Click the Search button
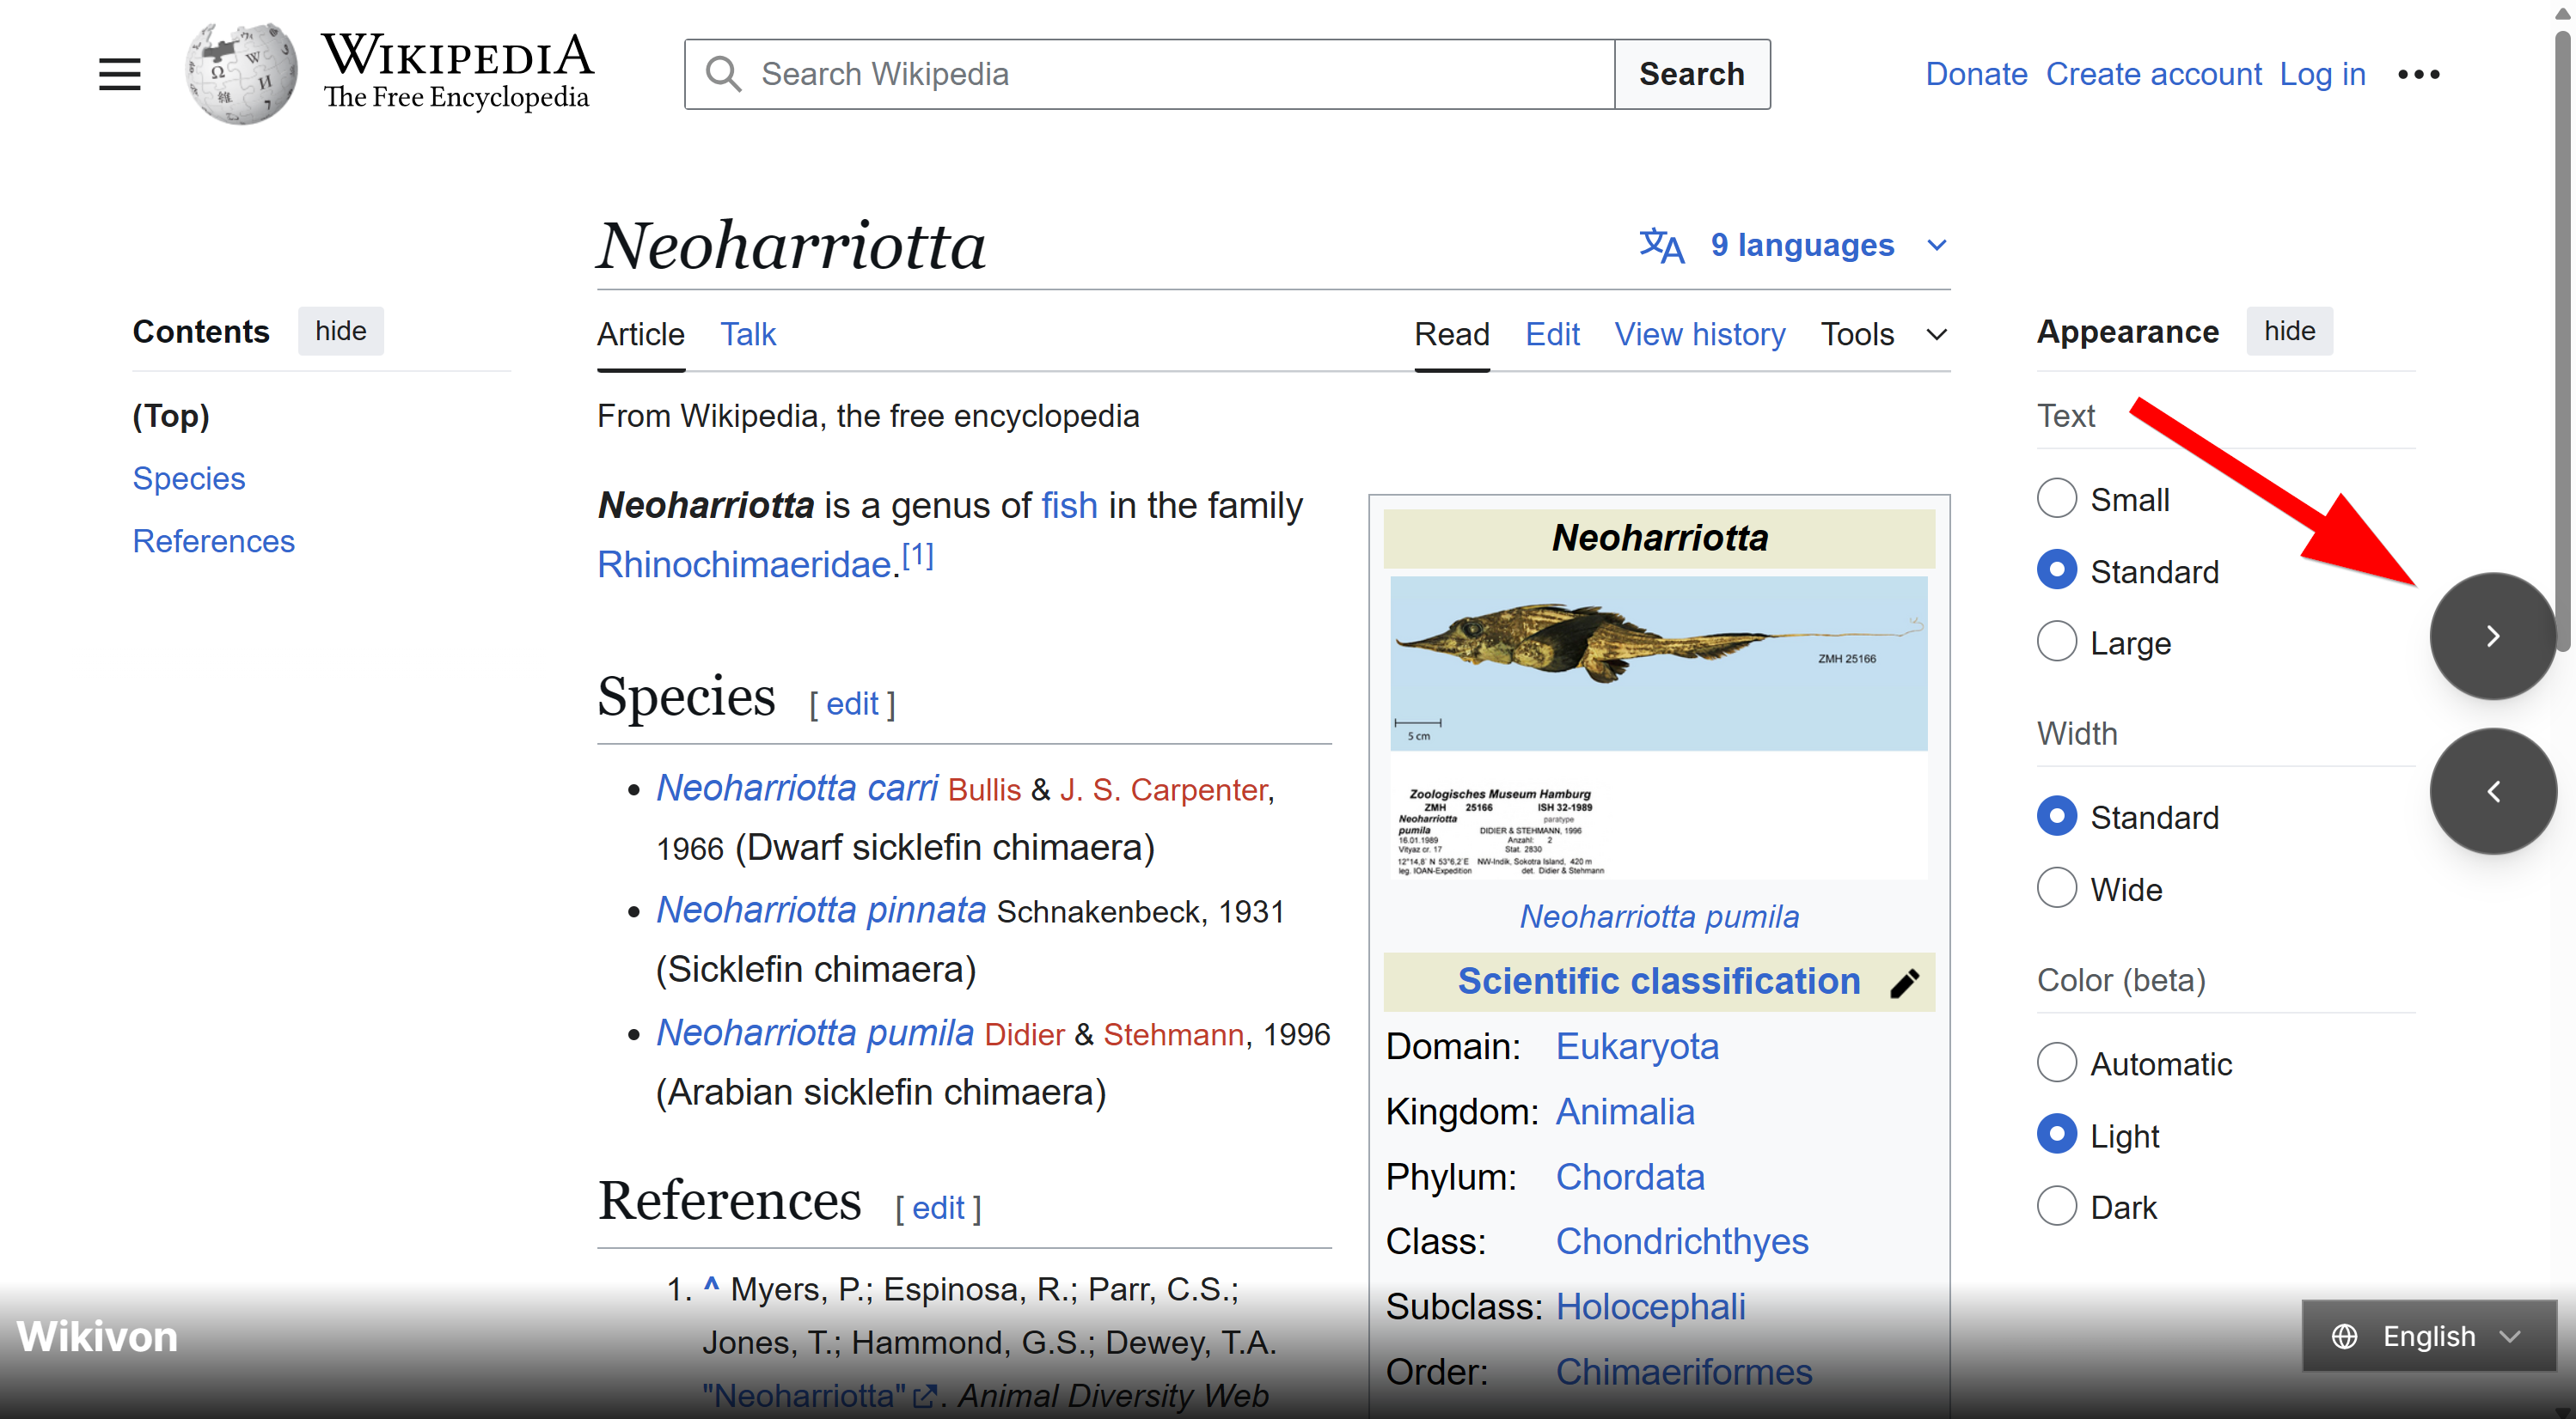The image size is (2576, 1419). pos(1691,74)
